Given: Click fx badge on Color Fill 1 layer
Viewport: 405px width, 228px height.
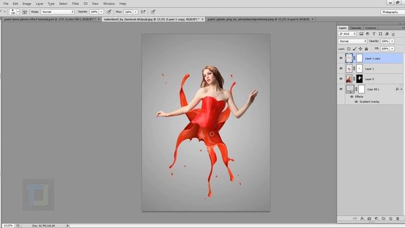Looking at the screenshot, I should point(397,89).
